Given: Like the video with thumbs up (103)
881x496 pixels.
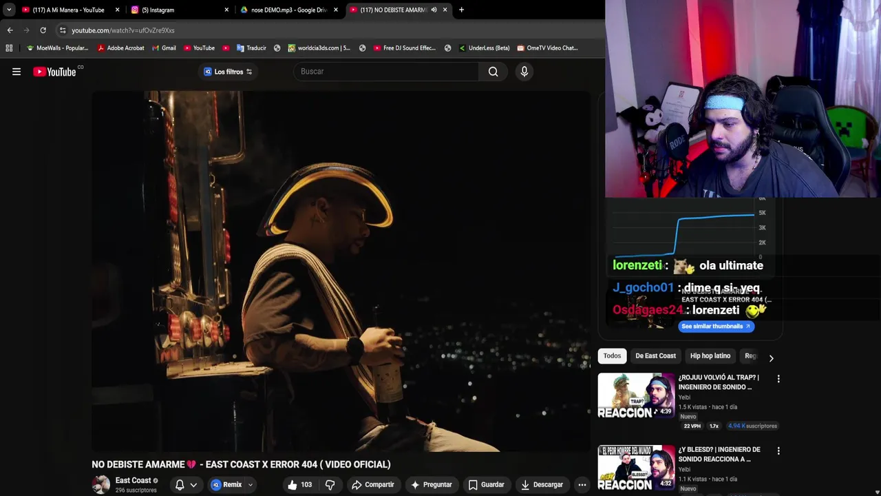Looking at the screenshot, I should point(300,485).
